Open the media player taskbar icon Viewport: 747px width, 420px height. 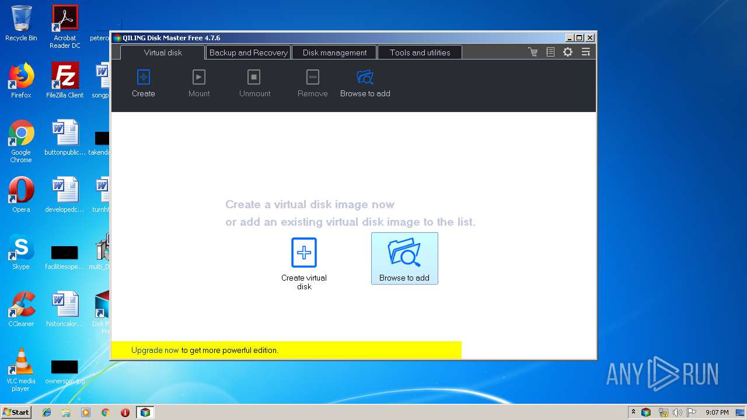pyautogui.click(x=86, y=412)
